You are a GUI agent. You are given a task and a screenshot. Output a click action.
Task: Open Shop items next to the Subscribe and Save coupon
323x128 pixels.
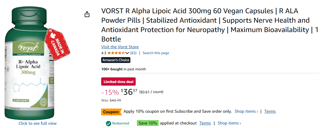coord(246,112)
